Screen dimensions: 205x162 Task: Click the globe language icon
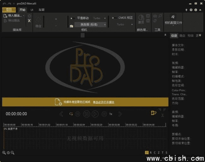(196, 10)
